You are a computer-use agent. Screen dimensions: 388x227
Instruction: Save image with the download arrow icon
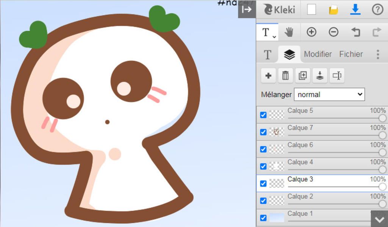355,9
